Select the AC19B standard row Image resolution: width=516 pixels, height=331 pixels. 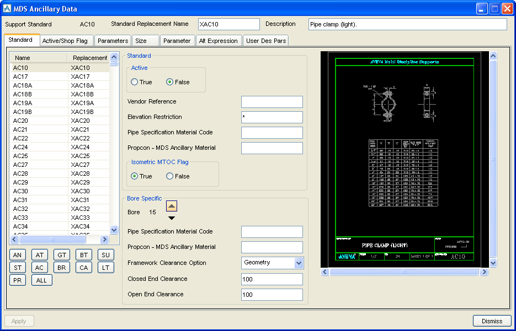pos(61,112)
